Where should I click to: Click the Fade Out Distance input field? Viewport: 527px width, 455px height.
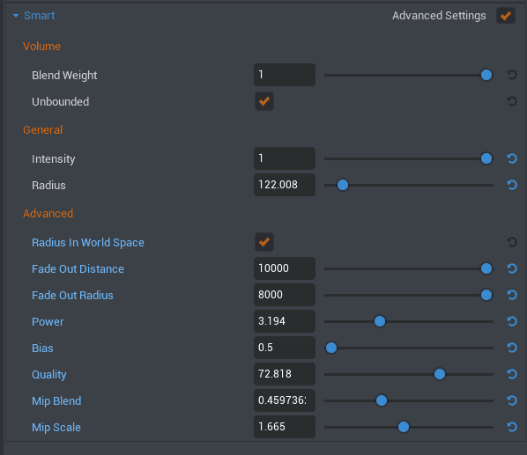point(285,268)
